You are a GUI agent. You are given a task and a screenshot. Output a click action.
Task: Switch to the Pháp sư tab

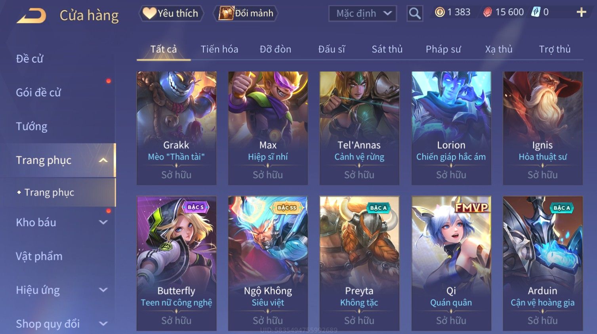pos(443,49)
